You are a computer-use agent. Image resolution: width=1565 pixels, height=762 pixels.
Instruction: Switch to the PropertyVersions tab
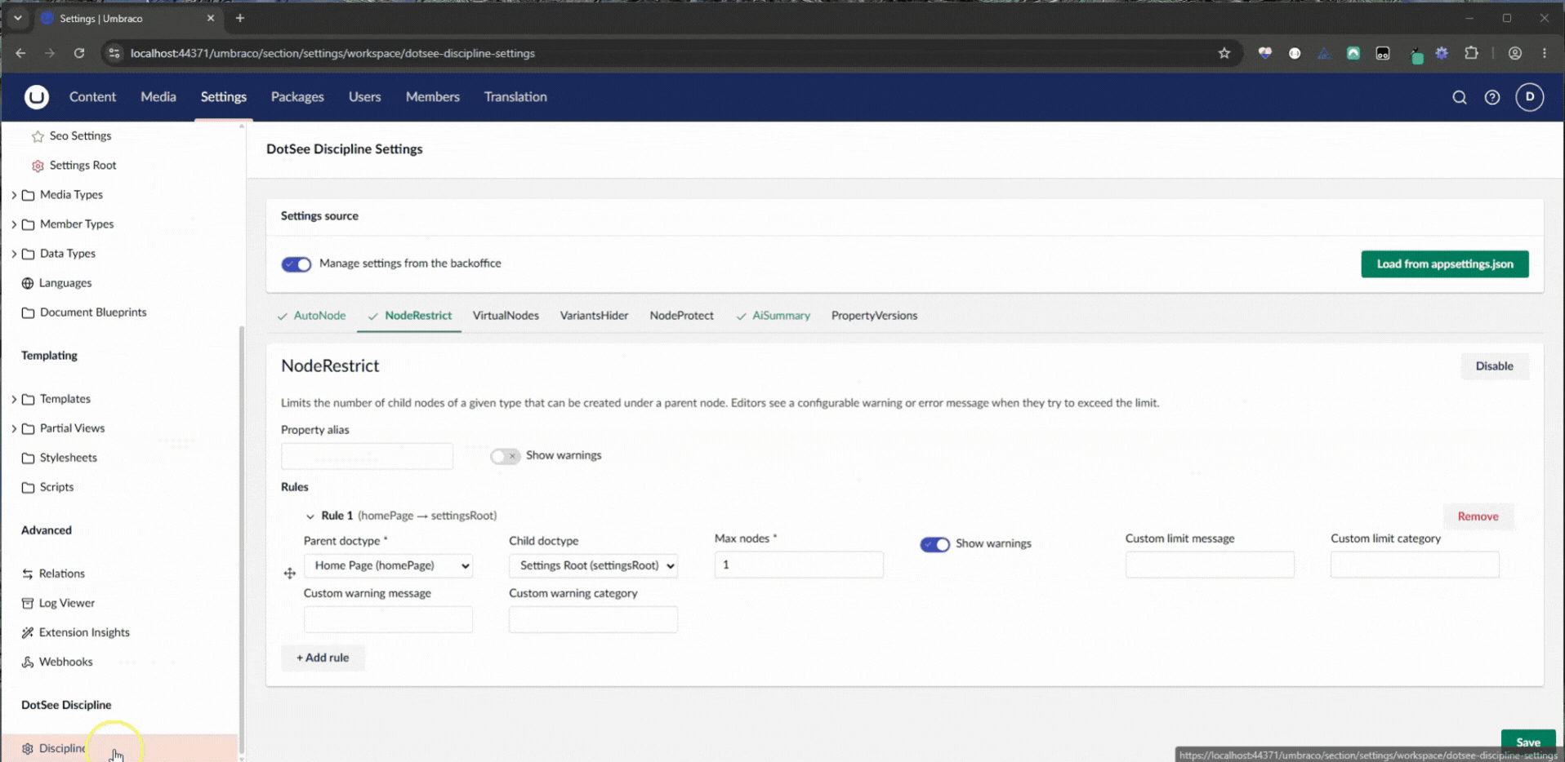point(874,316)
